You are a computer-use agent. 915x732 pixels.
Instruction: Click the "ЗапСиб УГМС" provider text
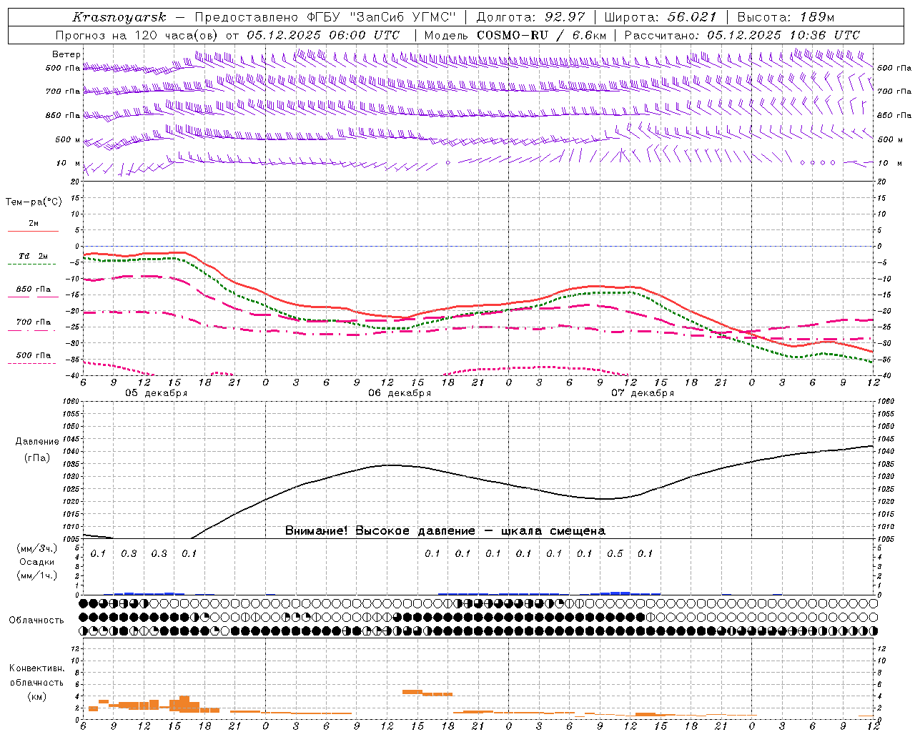404,17
